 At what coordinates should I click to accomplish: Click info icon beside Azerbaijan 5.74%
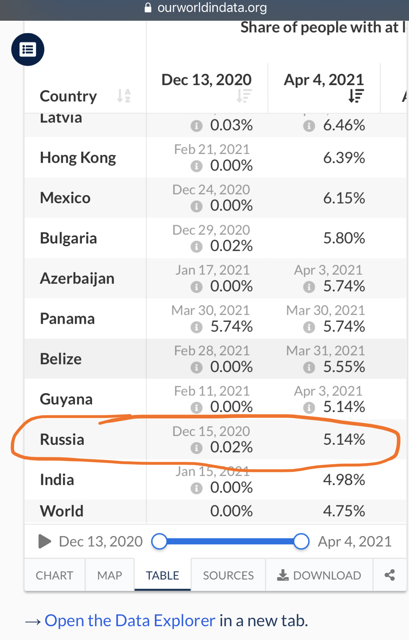309,287
